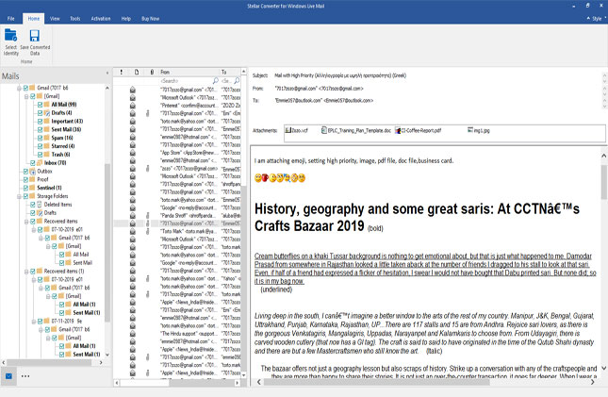This screenshot has height=397, width=608.
Task: Toggle the Spam (16) checkbox
Action: point(40,138)
